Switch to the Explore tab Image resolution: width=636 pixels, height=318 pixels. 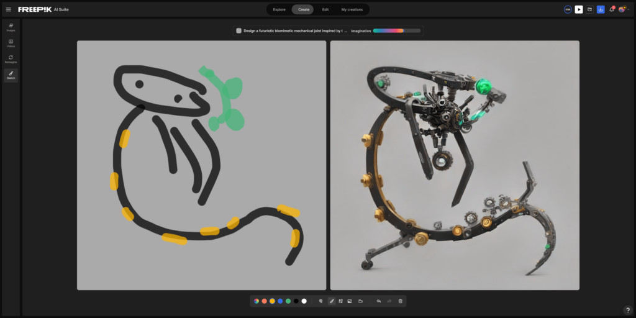(279, 9)
